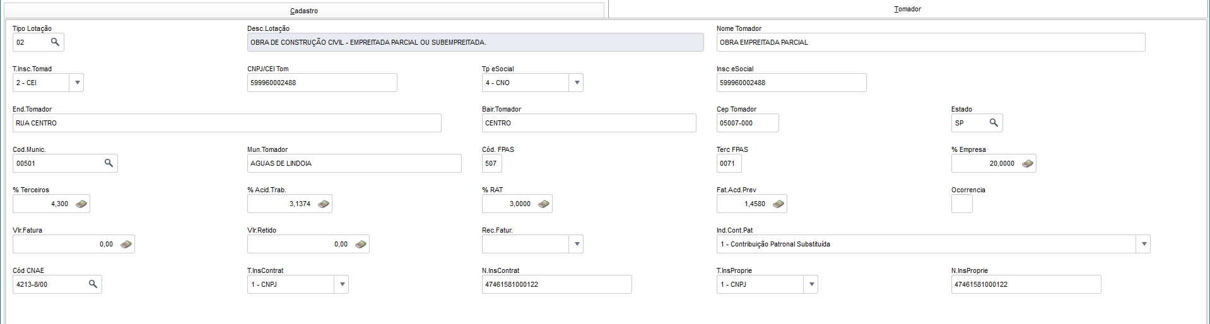The image size is (1210, 324).
Task: Click the N.InsContrat input field
Action: 556,284
